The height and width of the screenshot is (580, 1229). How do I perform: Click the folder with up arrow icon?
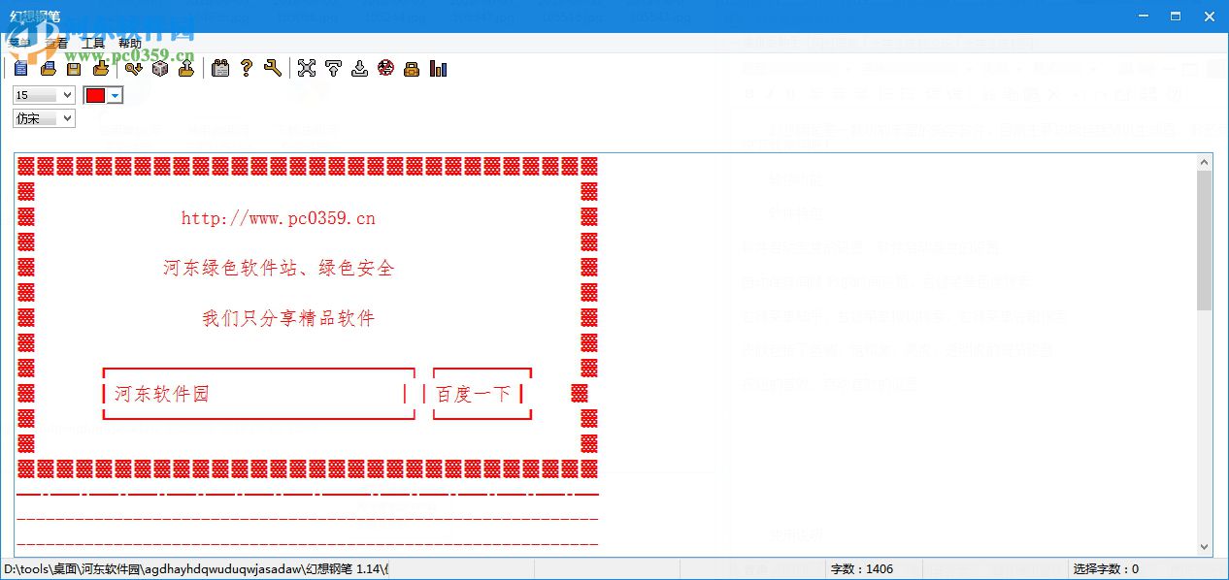pos(186,68)
